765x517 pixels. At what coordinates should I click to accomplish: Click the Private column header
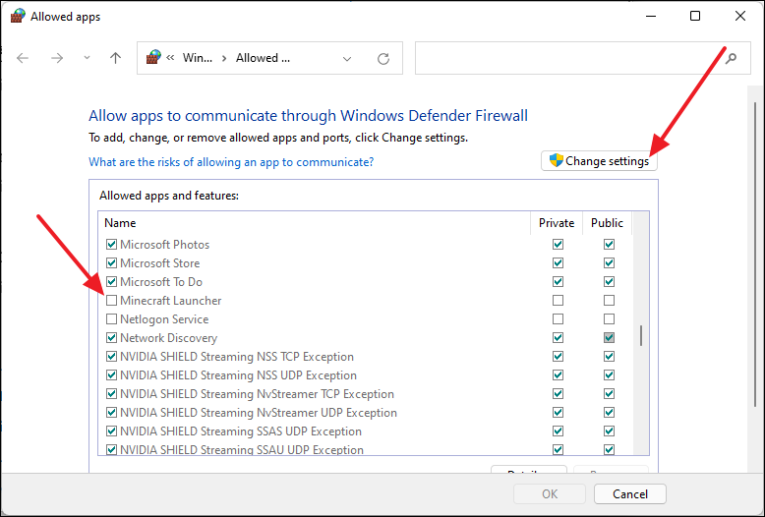(557, 223)
